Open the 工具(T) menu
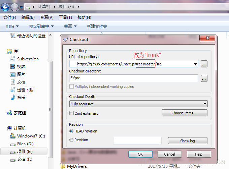The width and height of the screenshot is (229, 169). click(x=65, y=17)
